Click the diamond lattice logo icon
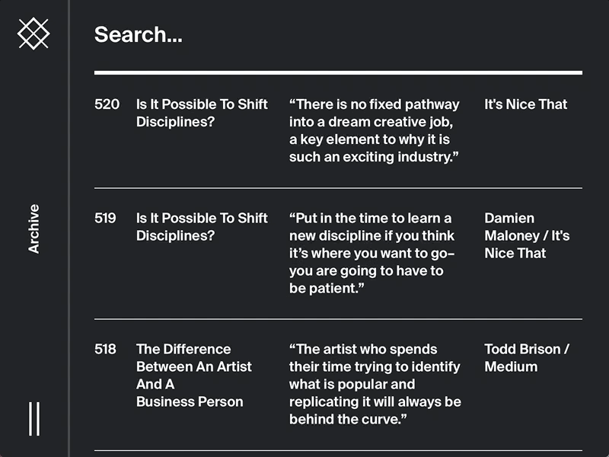 coord(33,34)
